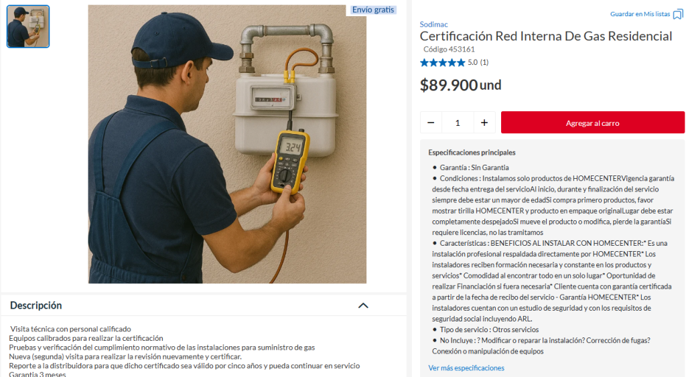Collapse Descripción using the chevron arrow
The width and height of the screenshot is (686, 377).
point(363,305)
